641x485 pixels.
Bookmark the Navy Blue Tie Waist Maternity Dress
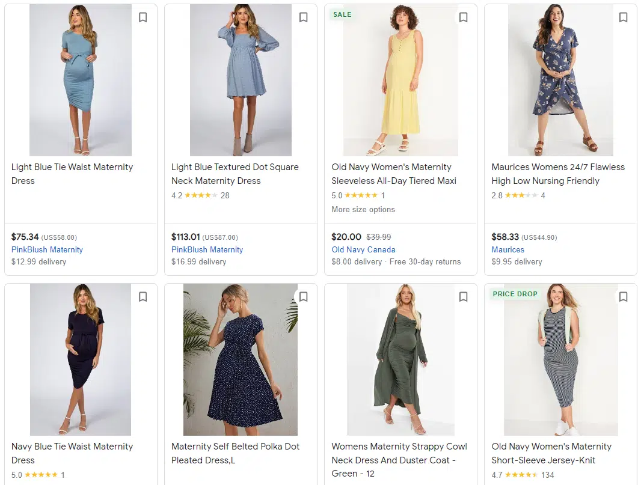143,297
